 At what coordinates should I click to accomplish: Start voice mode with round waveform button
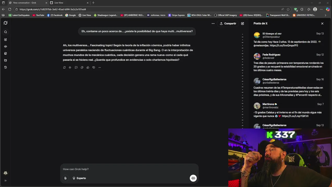pyautogui.click(x=193, y=178)
